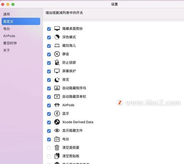Image resolution: width=184 pixels, height=164 pixels.
Task: Switch to the 电台 sidebar section
Action: pos(7,29)
